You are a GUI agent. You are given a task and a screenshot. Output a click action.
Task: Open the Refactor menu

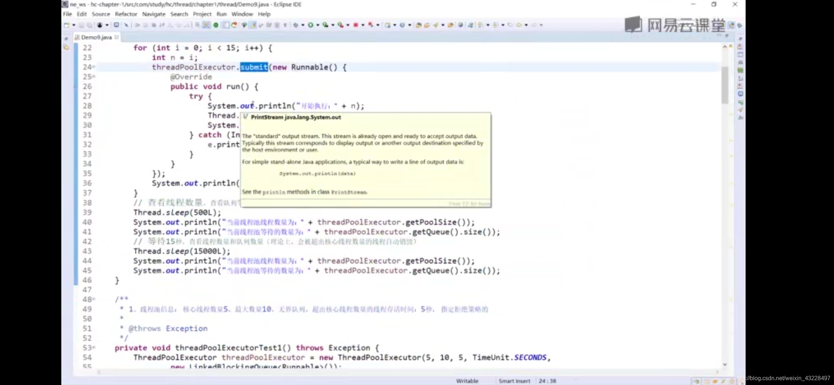(x=126, y=14)
